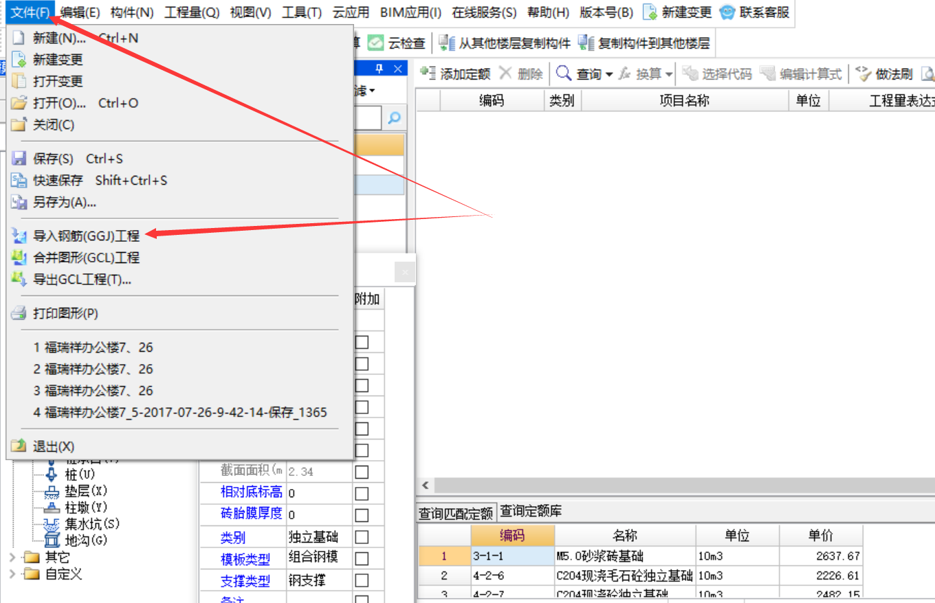Click cell 3-1-1 in the quota table
This screenshot has height=603, width=935.
512,556
